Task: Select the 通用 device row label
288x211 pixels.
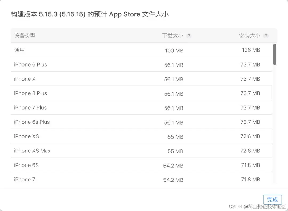Action: (19, 50)
